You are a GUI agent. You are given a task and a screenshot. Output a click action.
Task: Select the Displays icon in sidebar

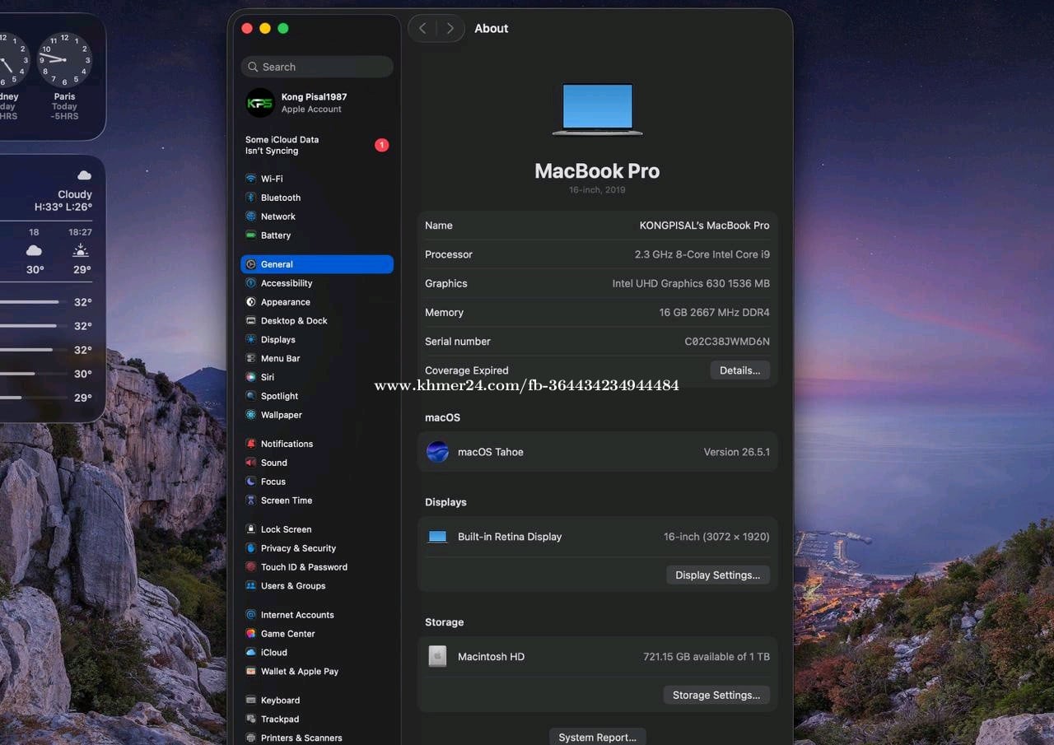click(x=250, y=340)
